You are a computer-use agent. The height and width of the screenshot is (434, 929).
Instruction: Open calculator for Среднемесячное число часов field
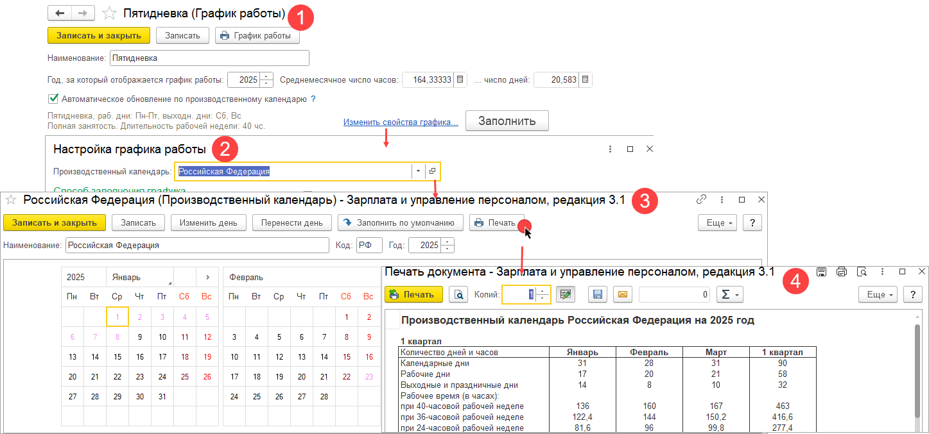coord(460,80)
